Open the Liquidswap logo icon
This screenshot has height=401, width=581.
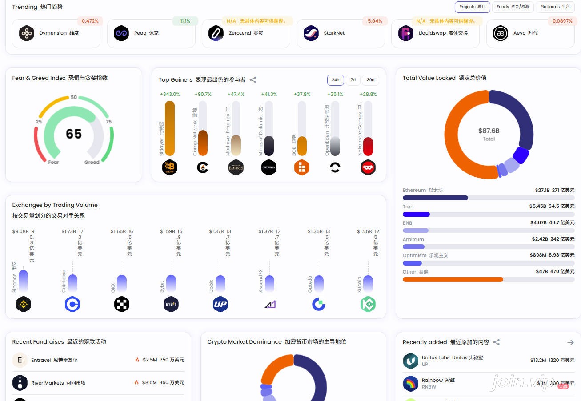(405, 33)
